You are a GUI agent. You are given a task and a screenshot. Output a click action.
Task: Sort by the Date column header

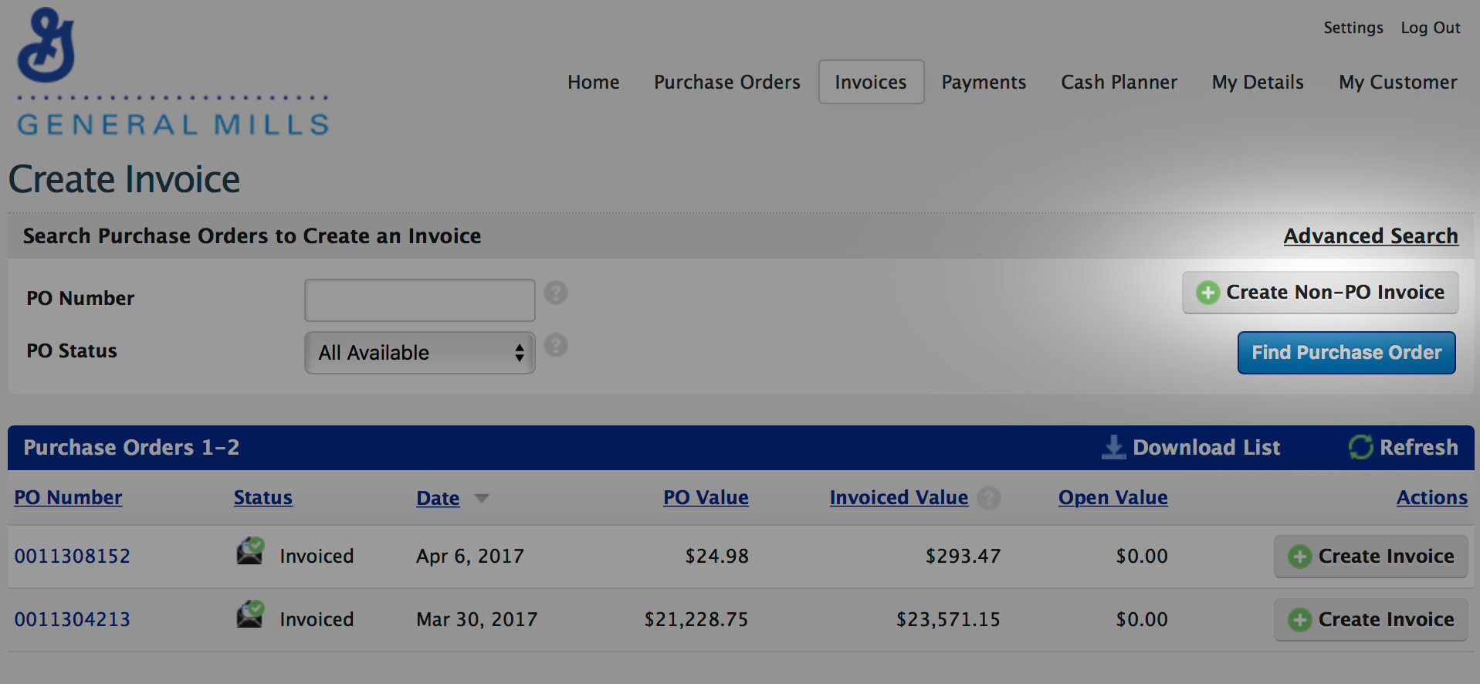(x=438, y=499)
